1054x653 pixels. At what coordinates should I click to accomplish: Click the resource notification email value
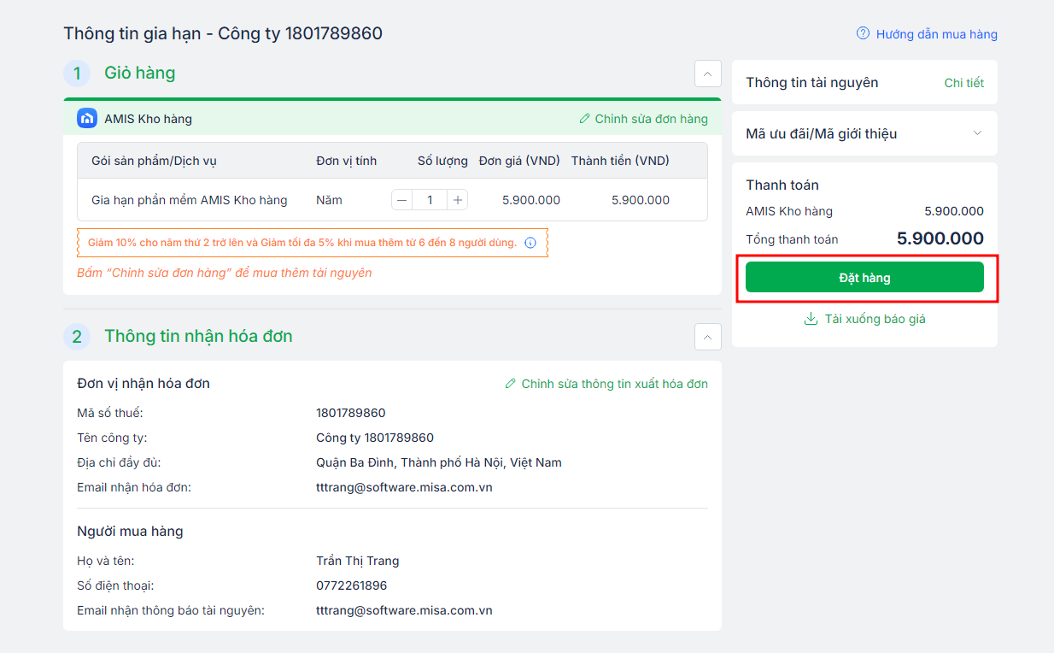pyautogui.click(x=404, y=610)
